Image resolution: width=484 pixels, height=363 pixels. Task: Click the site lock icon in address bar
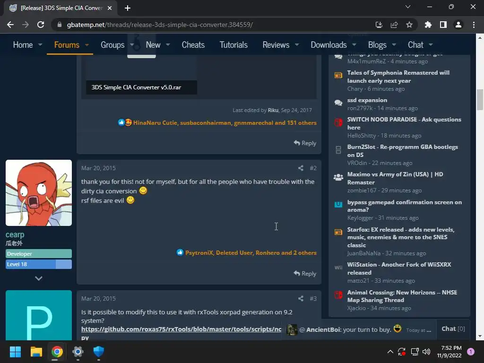60,25
